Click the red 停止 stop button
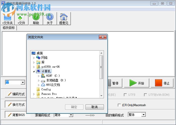 tap(162, 83)
